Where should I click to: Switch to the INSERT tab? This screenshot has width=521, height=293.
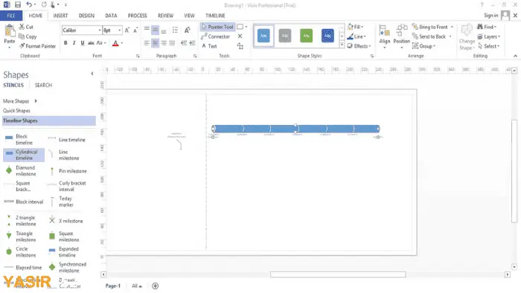60,16
